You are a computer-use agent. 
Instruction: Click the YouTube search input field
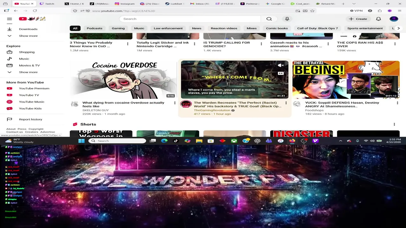(190, 19)
